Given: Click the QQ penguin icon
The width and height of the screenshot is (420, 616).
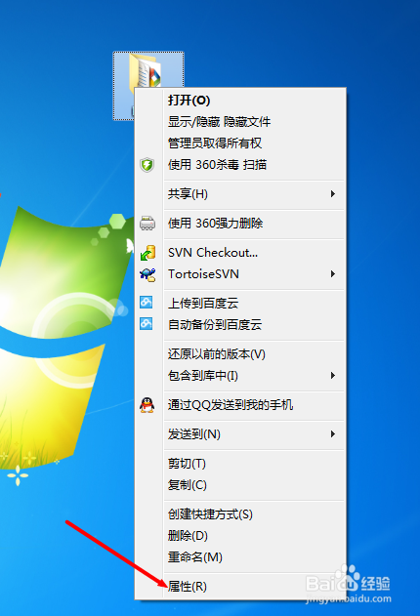Looking at the screenshot, I should (x=147, y=404).
